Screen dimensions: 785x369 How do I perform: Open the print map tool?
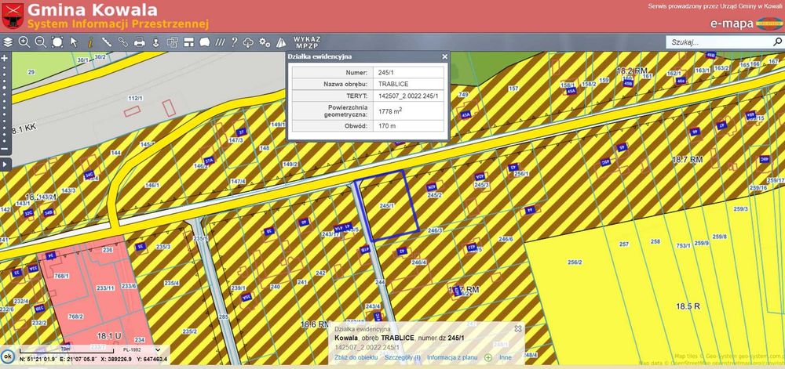tap(140, 42)
